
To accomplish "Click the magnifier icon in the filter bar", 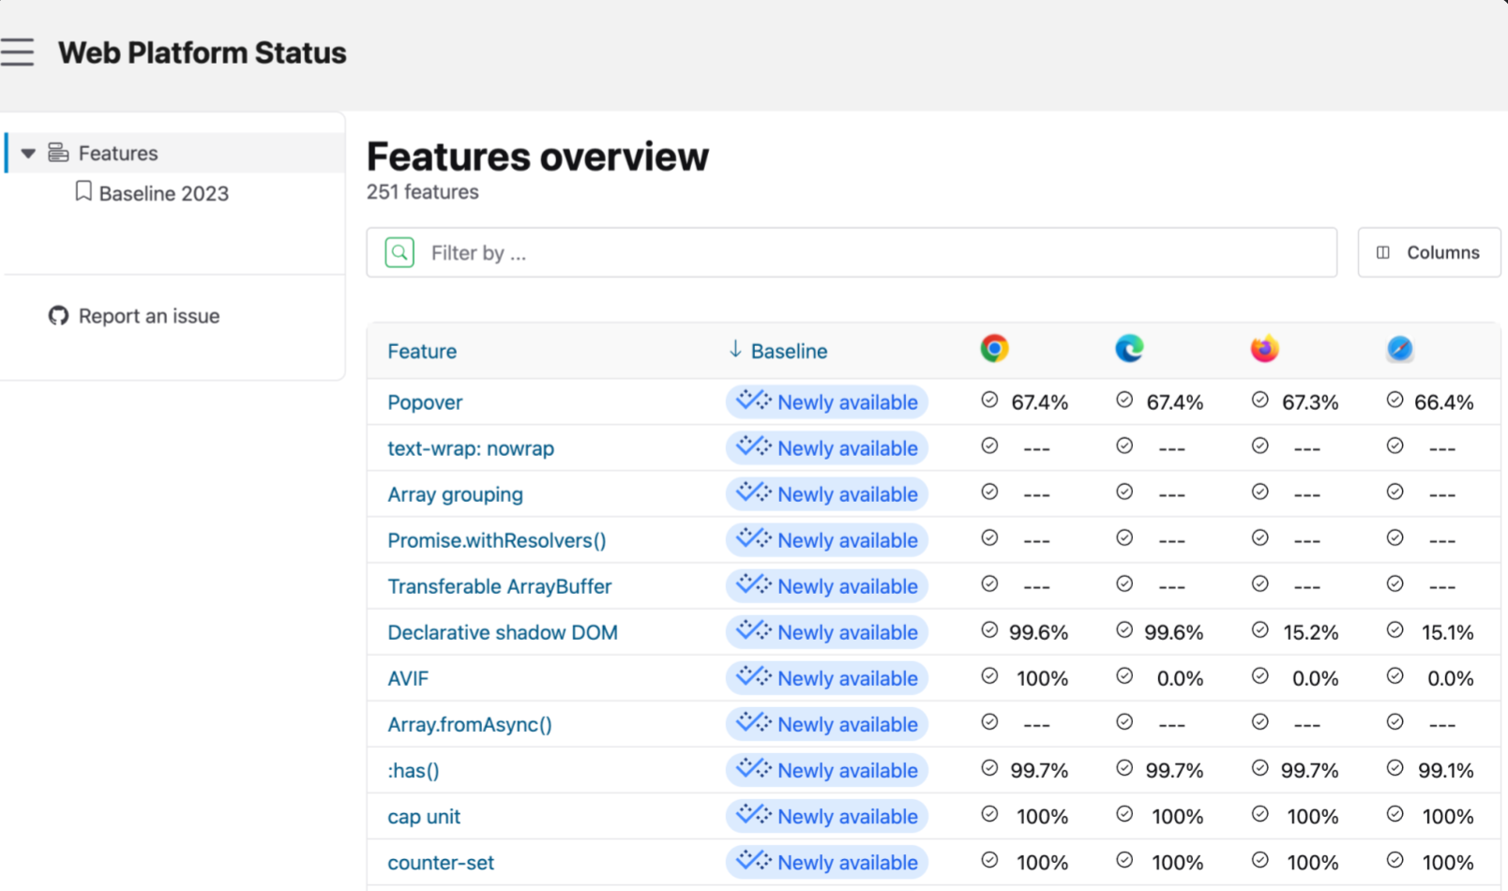I will (398, 251).
